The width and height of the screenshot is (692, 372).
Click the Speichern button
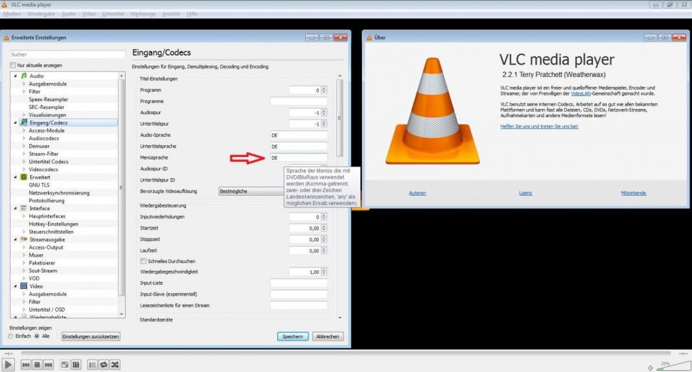[x=293, y=336]
